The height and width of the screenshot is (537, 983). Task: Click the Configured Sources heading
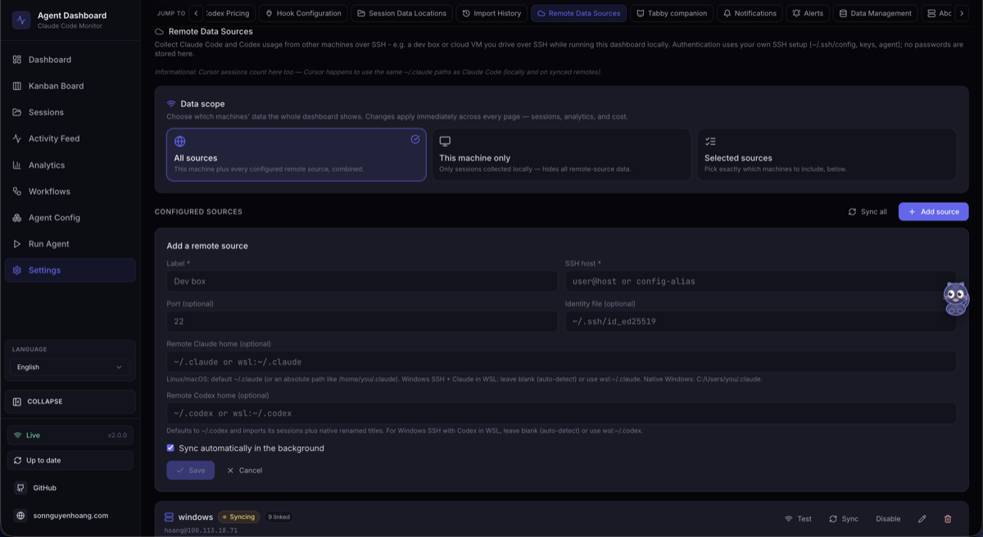click(x=198, y=212)
